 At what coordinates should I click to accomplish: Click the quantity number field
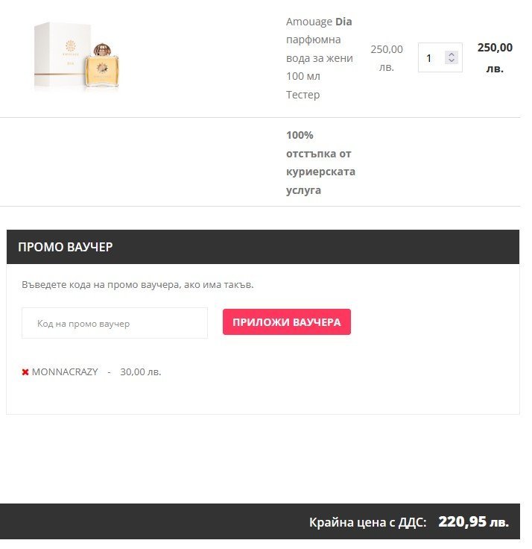[x=431, y=57]
